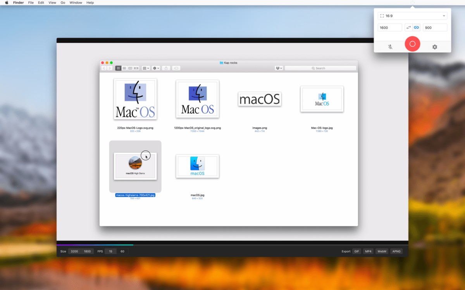
Task: Edit the 1800 export height value
Action: click(x=87, y=251)
